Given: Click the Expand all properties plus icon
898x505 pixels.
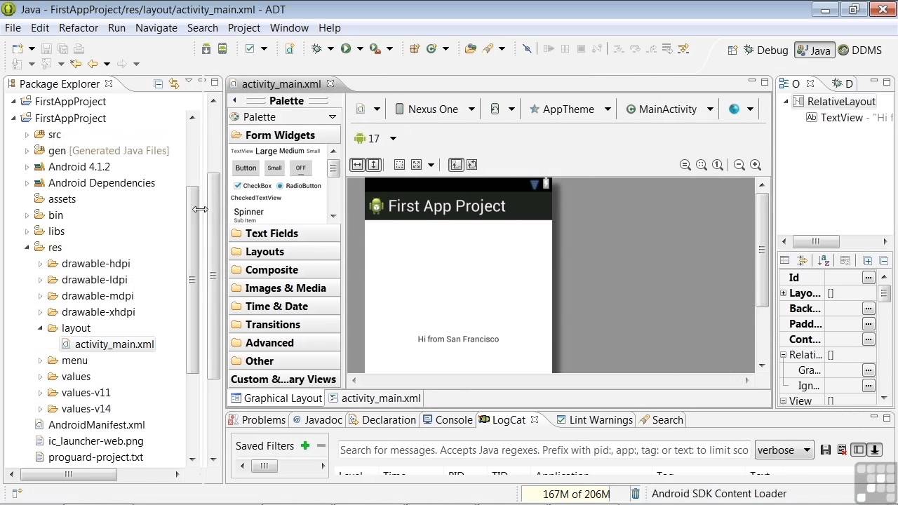Looking at the screenshot, I should click(x=868, y=261).
